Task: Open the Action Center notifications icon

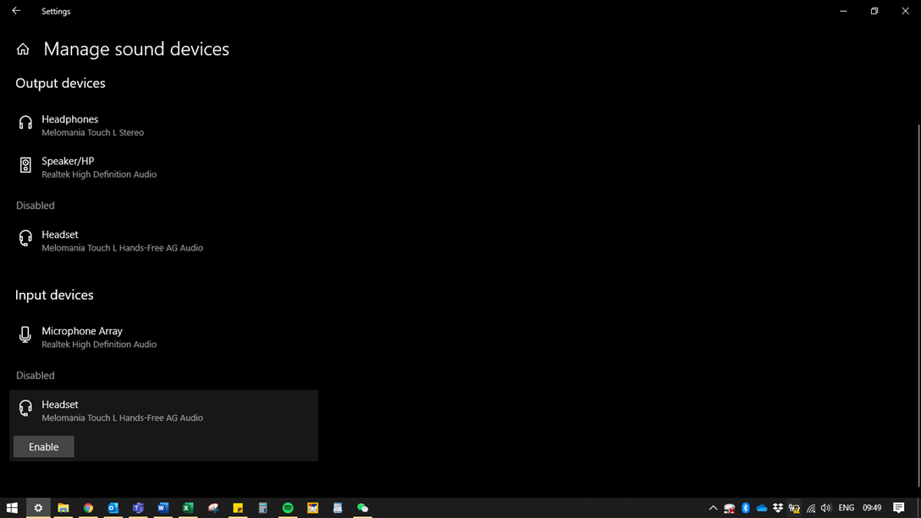Action: [x=899, y=508]
